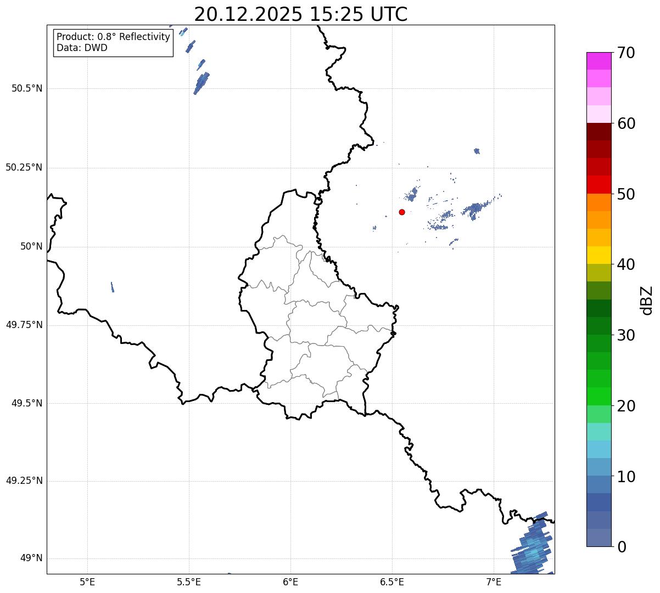Click the "7°E" longitude label
660x593 pixels.
[x=494, y=582]
